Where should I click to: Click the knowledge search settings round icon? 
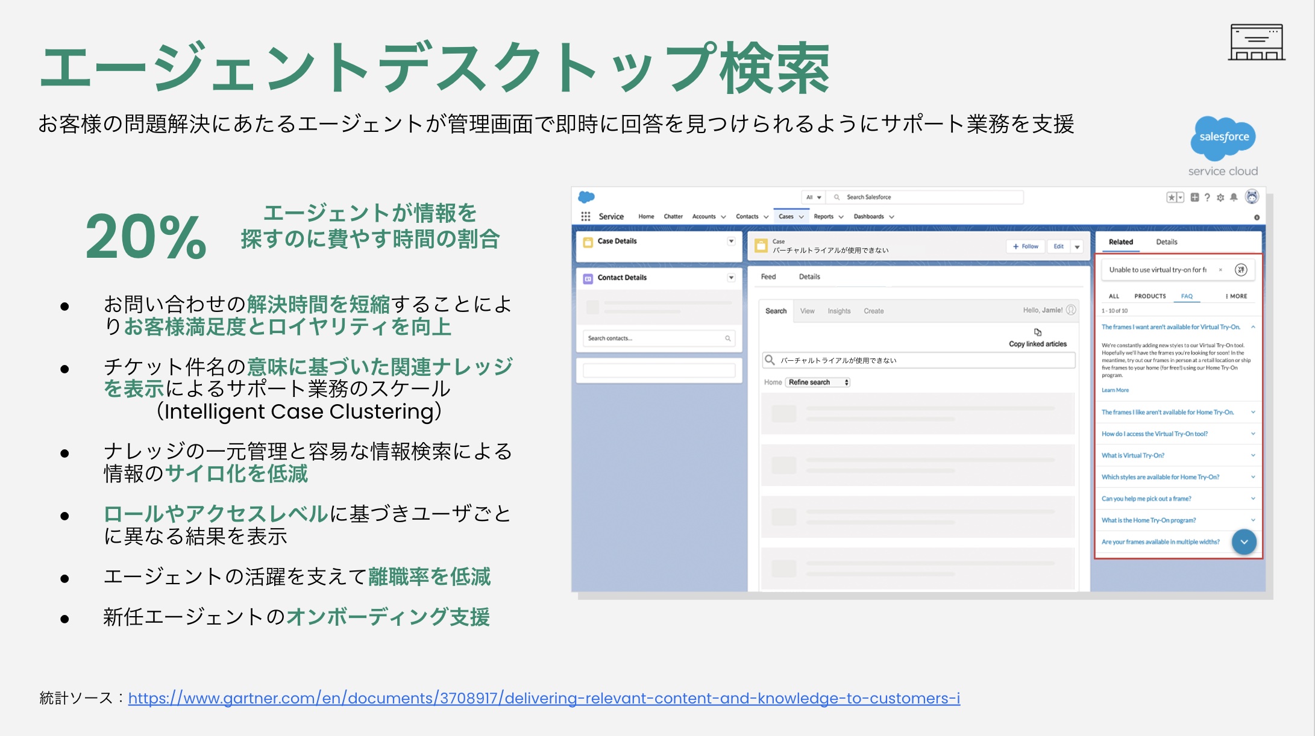tap(1241, 270)
